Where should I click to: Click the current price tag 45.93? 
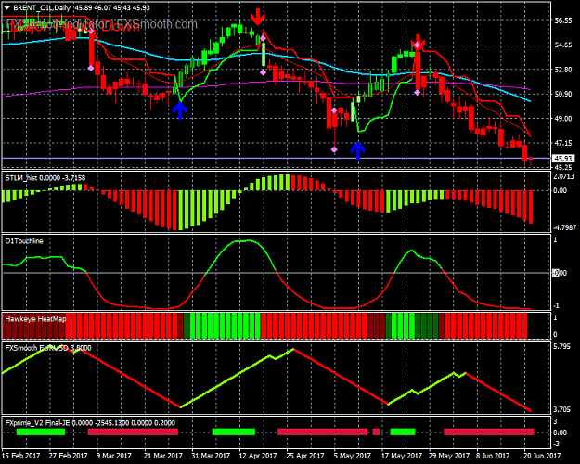563,159
